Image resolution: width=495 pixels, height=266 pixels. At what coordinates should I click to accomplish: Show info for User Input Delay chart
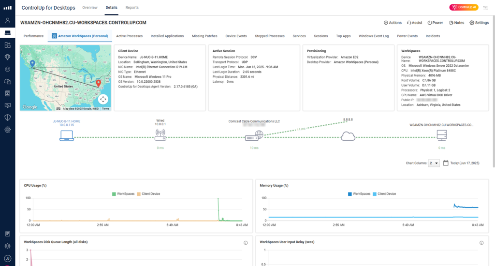(481, 243)
